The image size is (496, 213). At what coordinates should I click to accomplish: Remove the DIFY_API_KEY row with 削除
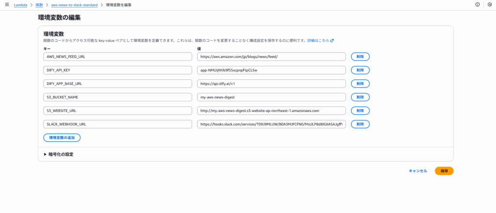360,70
